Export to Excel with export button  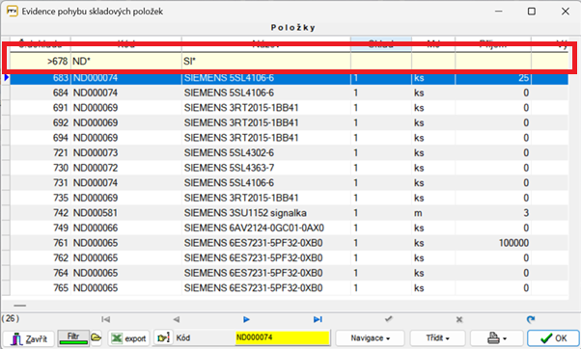(128, 338)
